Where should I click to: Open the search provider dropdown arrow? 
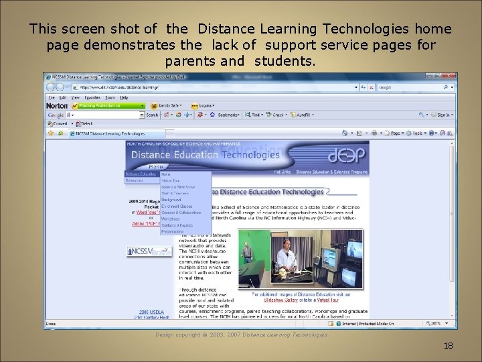pos(452,87)
